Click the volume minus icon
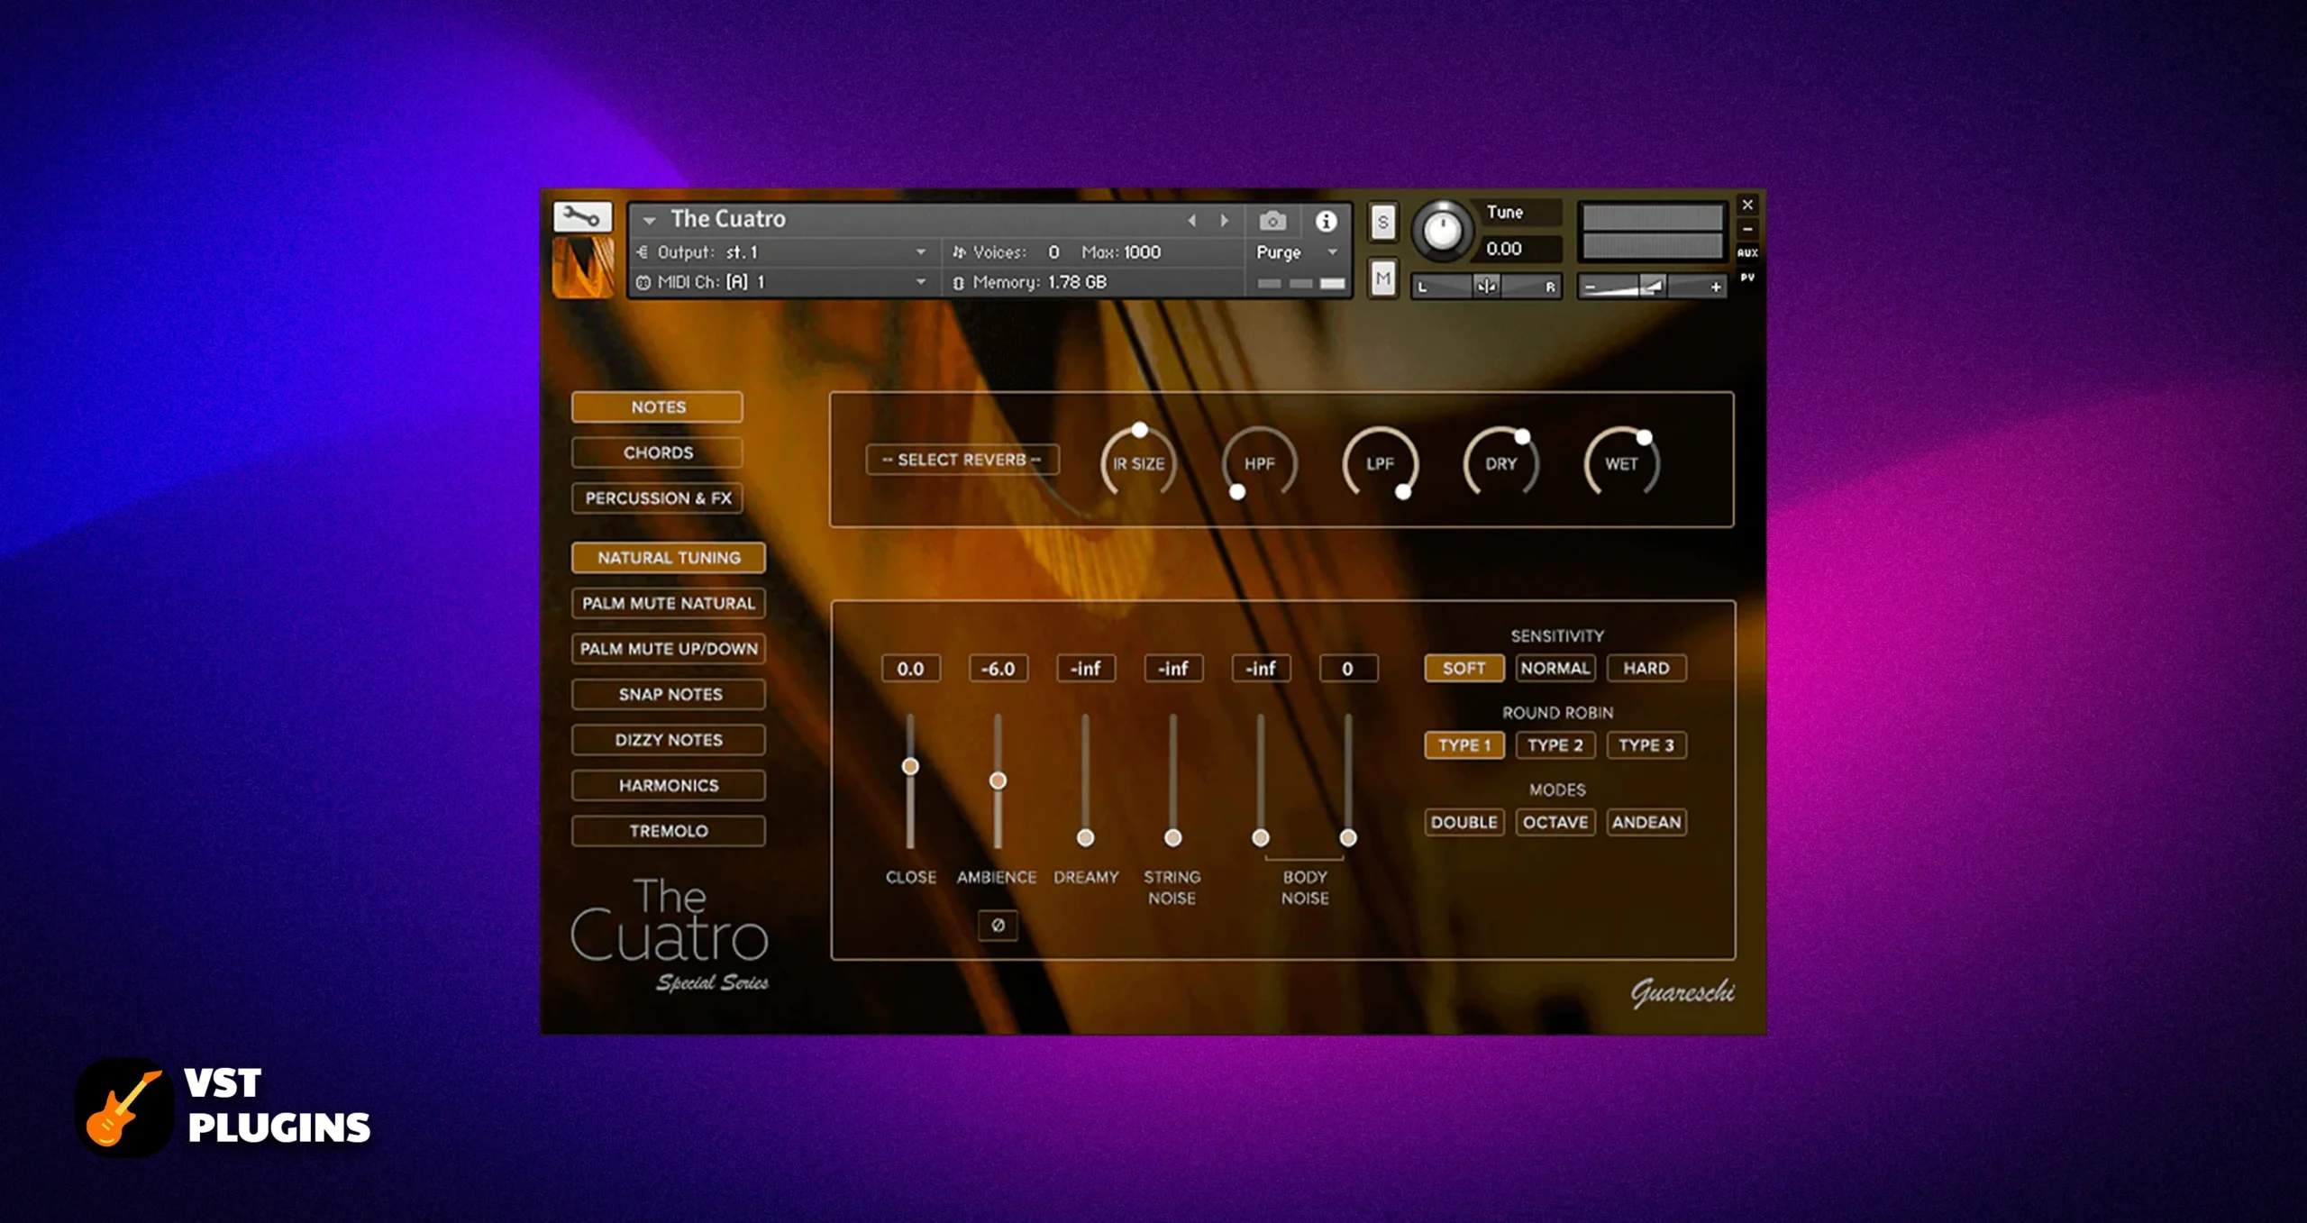2307x1223 pixels. pos(1591,287)
